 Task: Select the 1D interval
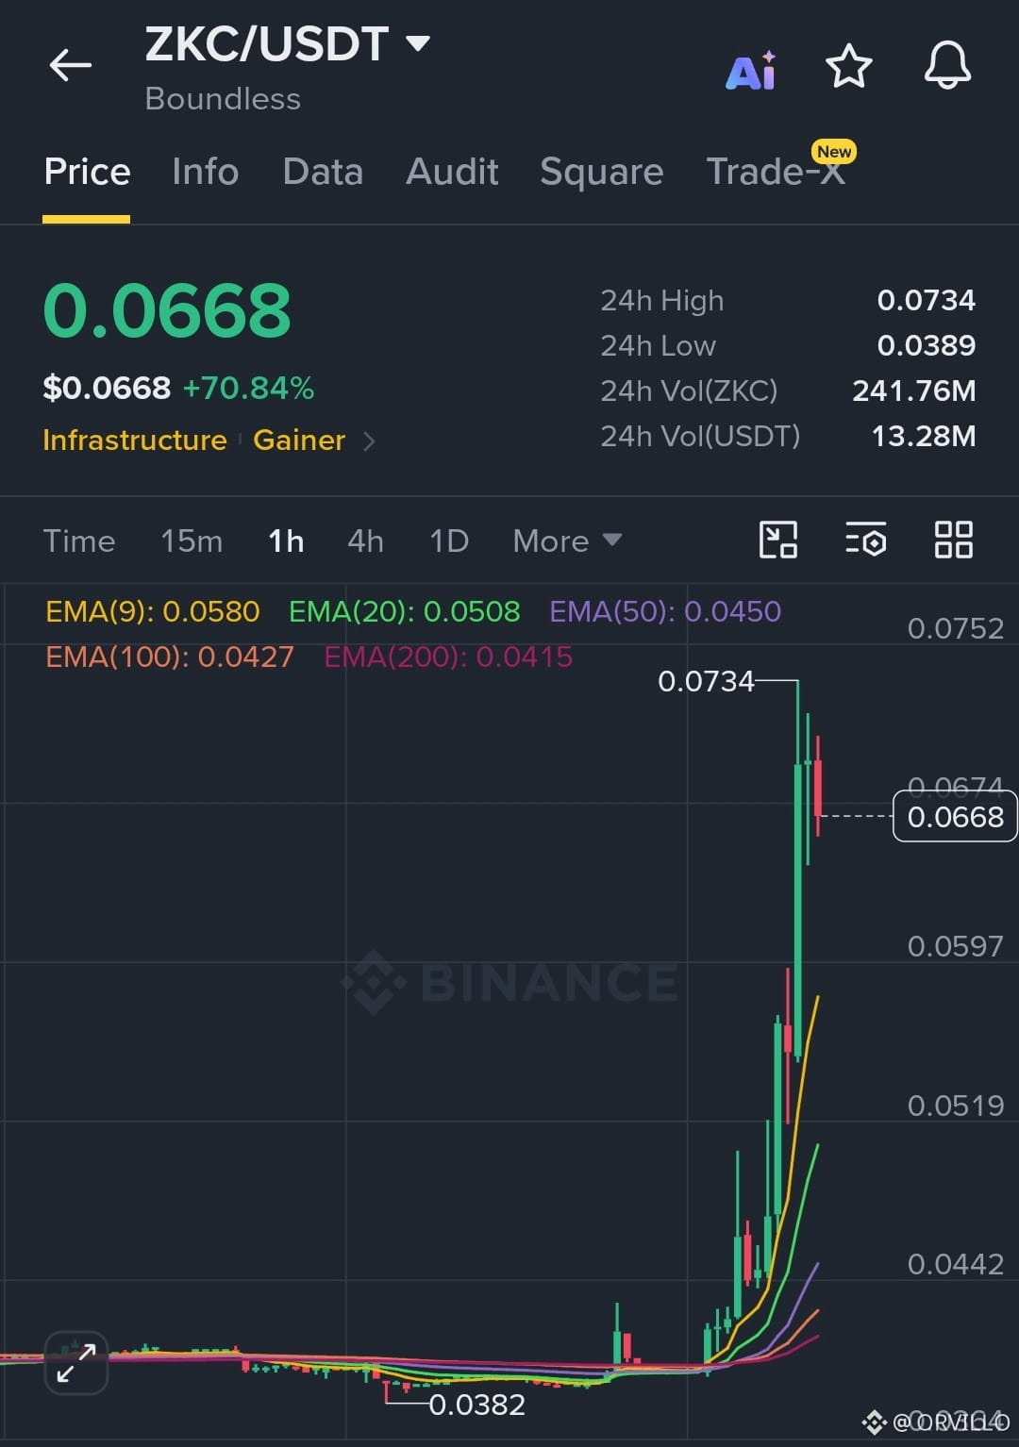coord(449,541)
